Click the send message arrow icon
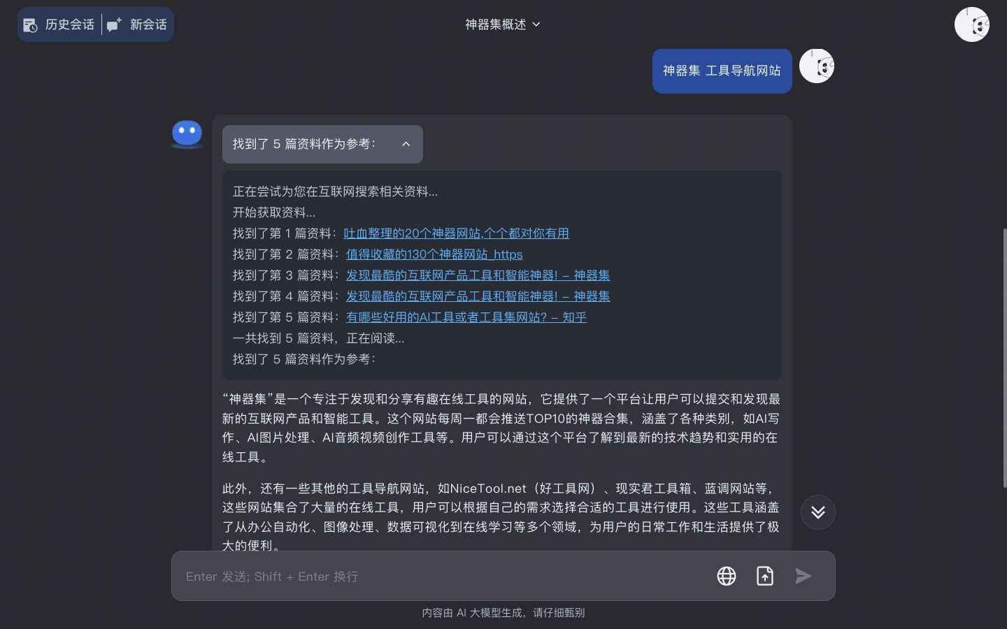The height and width of the screenshot is (629, 1007). tap(804, 576)
